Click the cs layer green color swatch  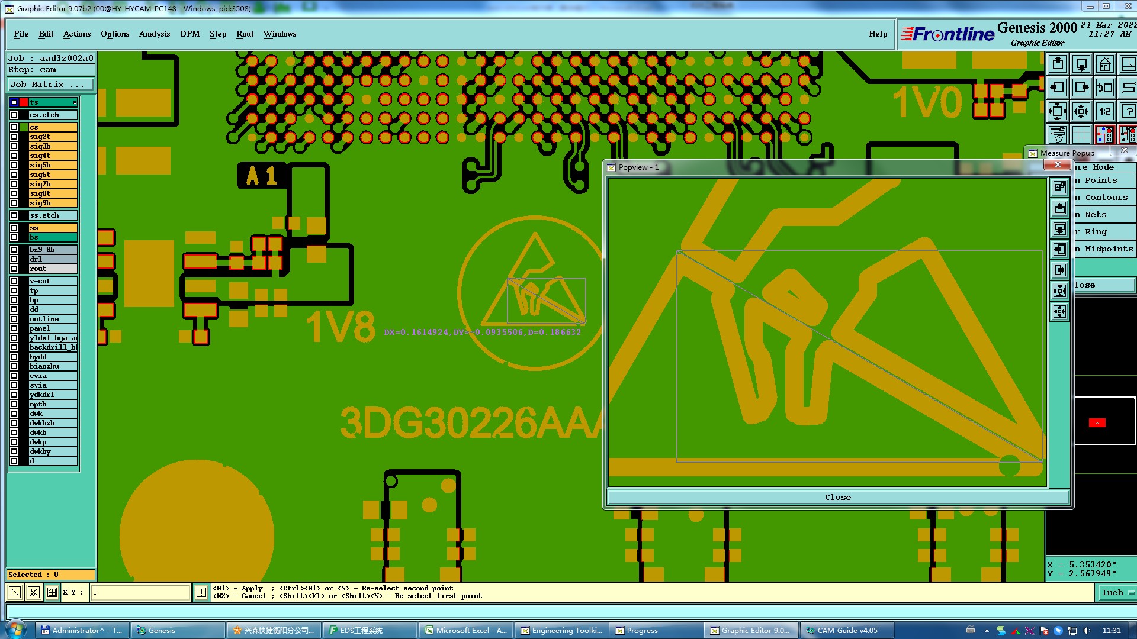[24, 127]
